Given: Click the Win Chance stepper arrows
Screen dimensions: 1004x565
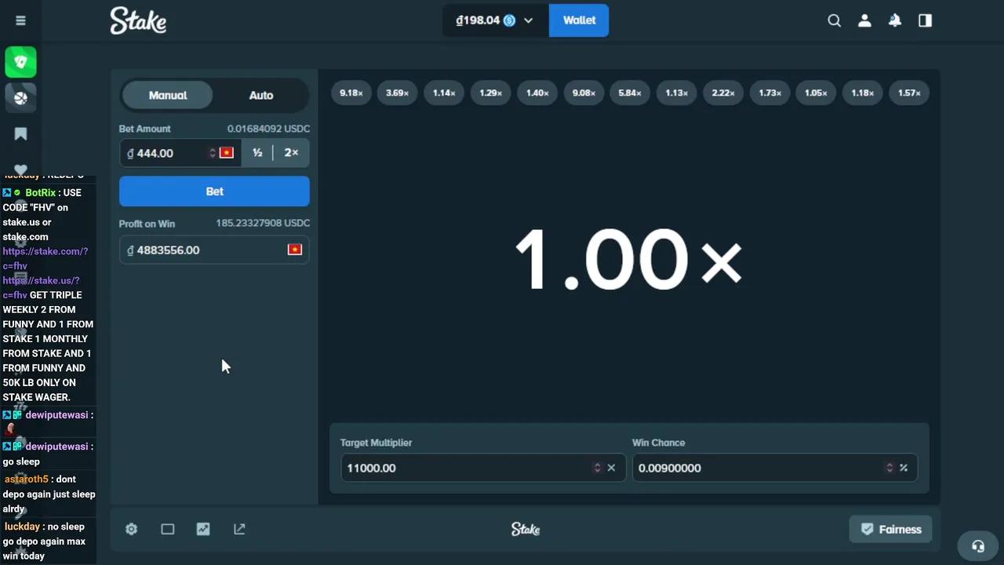Looking at the screenshot, I should point(889,468).
